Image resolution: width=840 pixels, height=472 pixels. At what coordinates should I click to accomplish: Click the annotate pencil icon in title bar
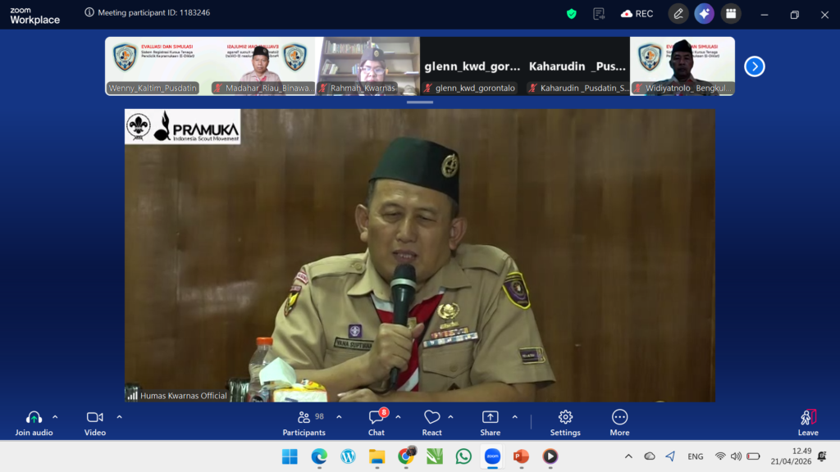point(678,14)
